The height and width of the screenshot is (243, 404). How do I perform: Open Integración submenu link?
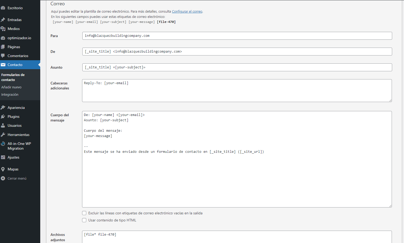(x=10, y=94)
